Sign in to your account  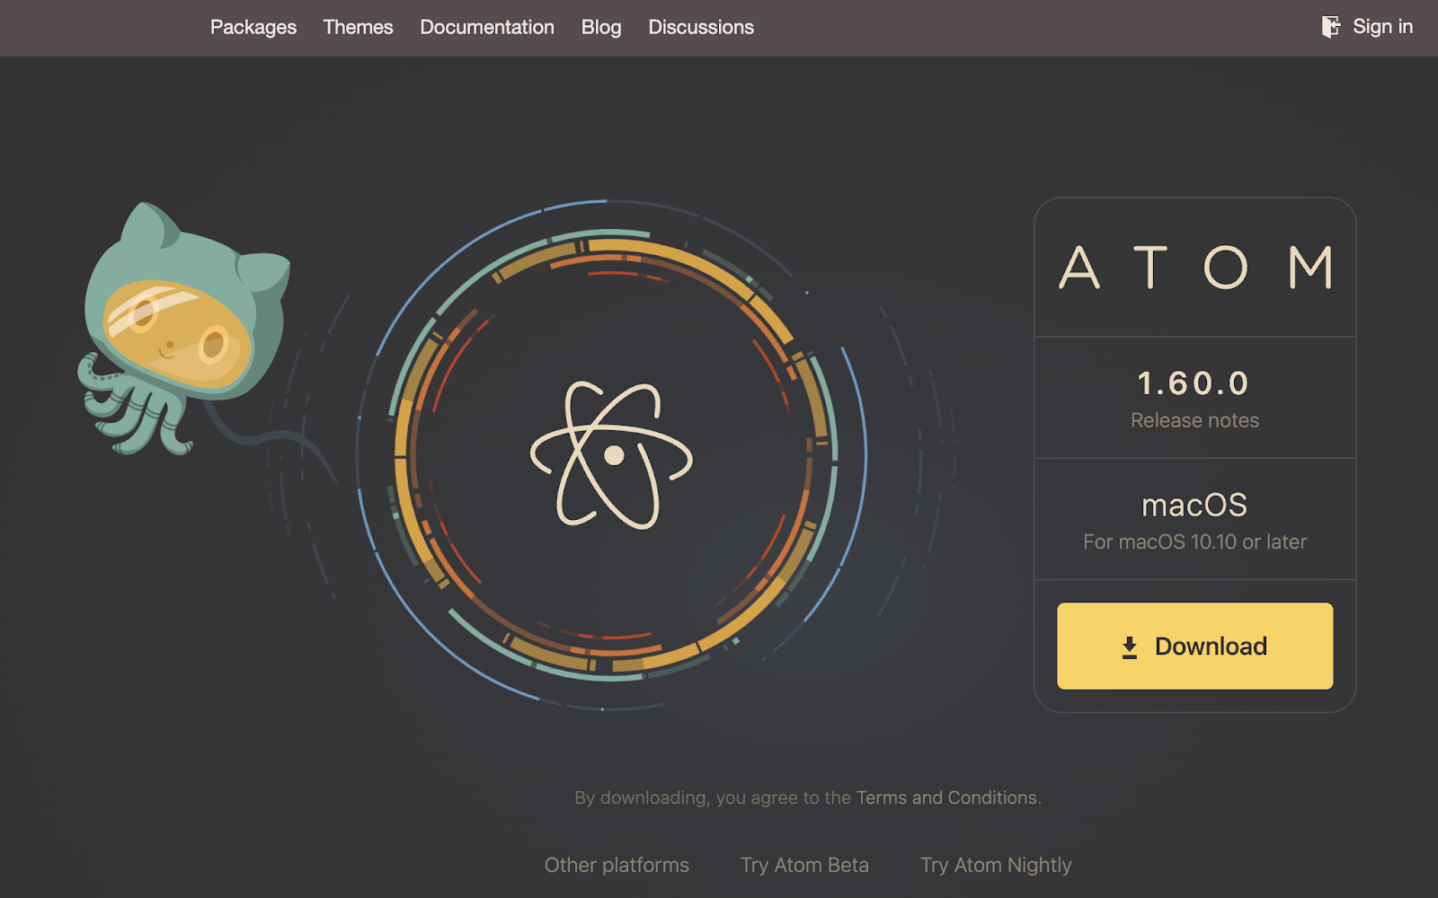pos(1382,26)
